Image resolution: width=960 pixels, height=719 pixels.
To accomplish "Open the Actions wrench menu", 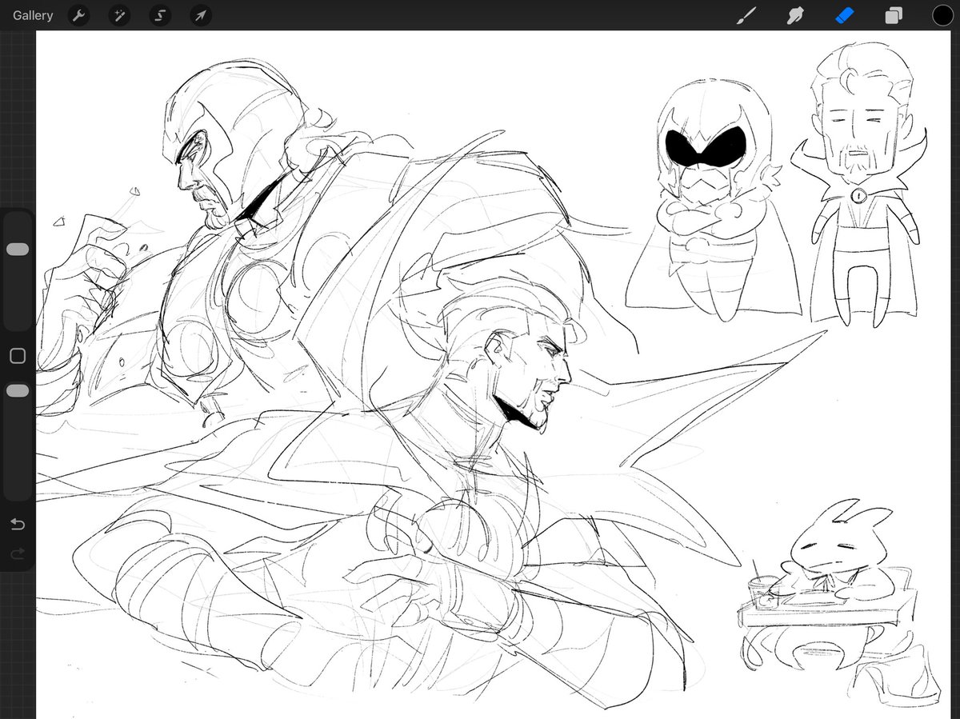I will tap(78, 15).
